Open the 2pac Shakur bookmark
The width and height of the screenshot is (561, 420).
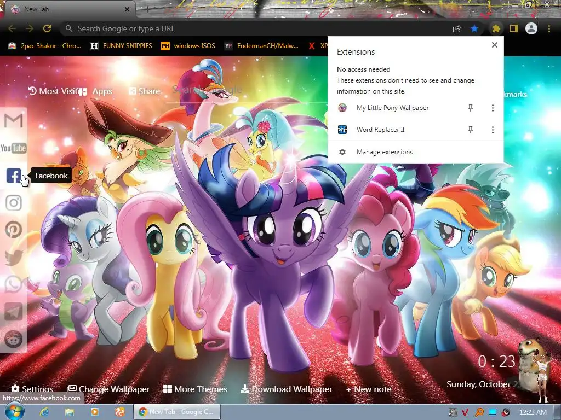pyautogui.click(x=45, y=46)
